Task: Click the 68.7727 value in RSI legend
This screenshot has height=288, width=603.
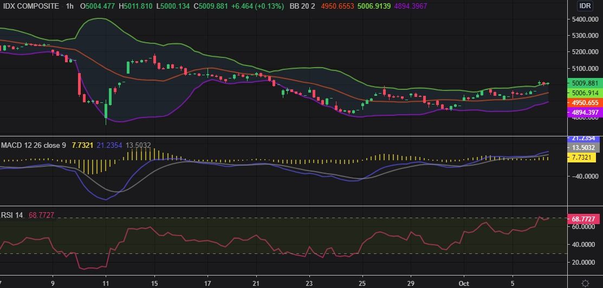Action: coord(42,215)
